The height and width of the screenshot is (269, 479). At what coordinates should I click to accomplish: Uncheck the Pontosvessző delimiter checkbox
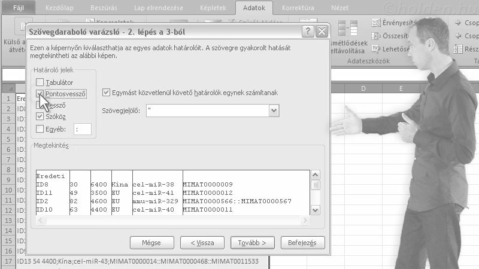[x=40, y=94]
